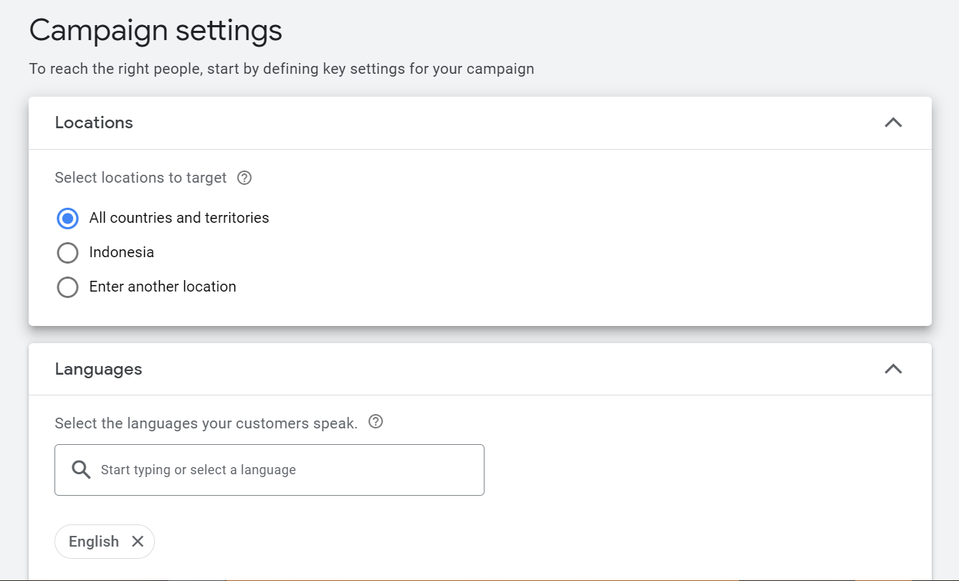Click the magnifier icon in language search
The width and height of the screenshot is (959, 581).
click(81, 470)
